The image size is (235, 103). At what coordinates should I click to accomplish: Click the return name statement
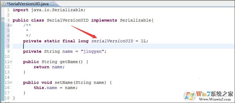pyautogui.click(x=49, y=67)
